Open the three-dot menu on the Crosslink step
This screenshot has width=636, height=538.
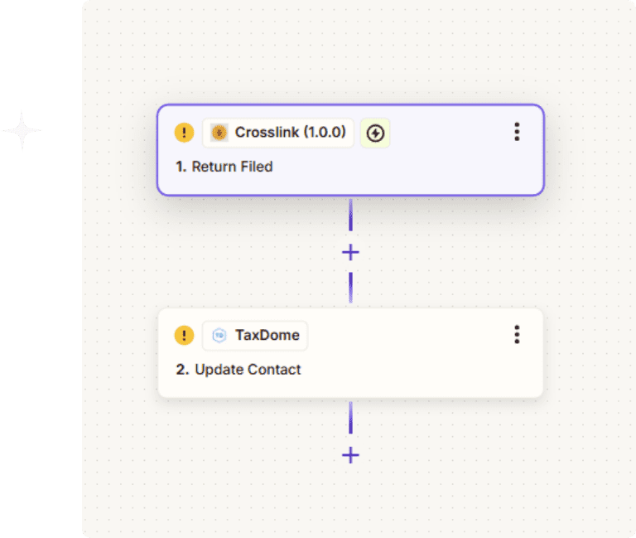tap(517, 132)
